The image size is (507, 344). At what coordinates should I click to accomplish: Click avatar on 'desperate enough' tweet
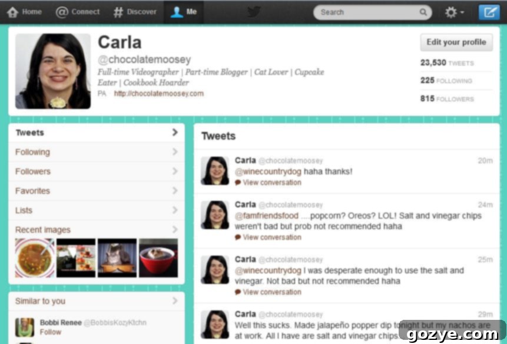point(215,270)
